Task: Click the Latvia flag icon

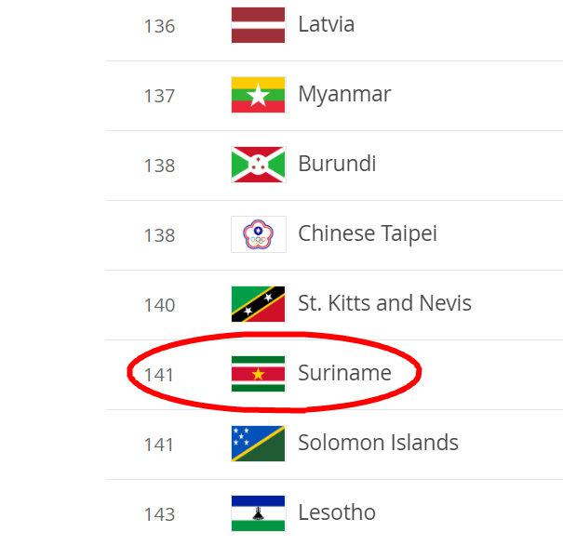Action: 258,25
